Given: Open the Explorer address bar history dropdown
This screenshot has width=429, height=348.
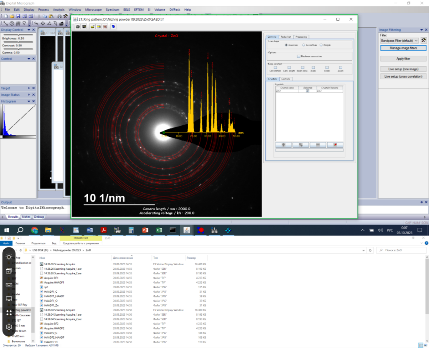Looking at the screenshot, I should coord(363,250).
